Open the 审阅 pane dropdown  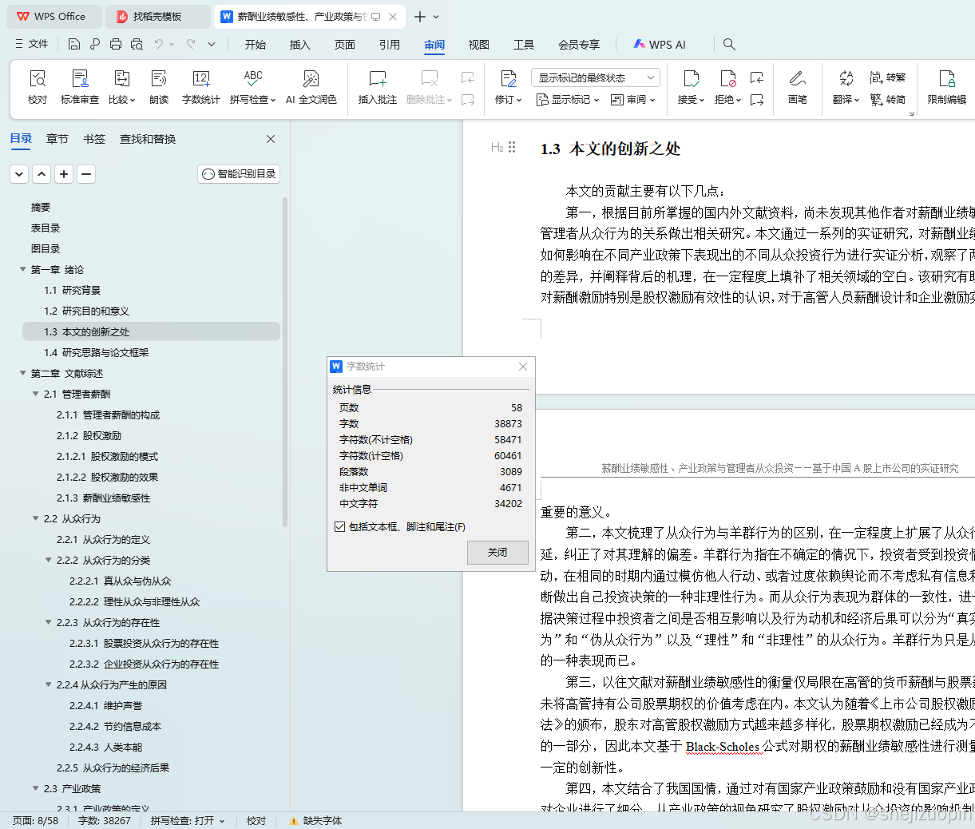(x=633, y=100)
